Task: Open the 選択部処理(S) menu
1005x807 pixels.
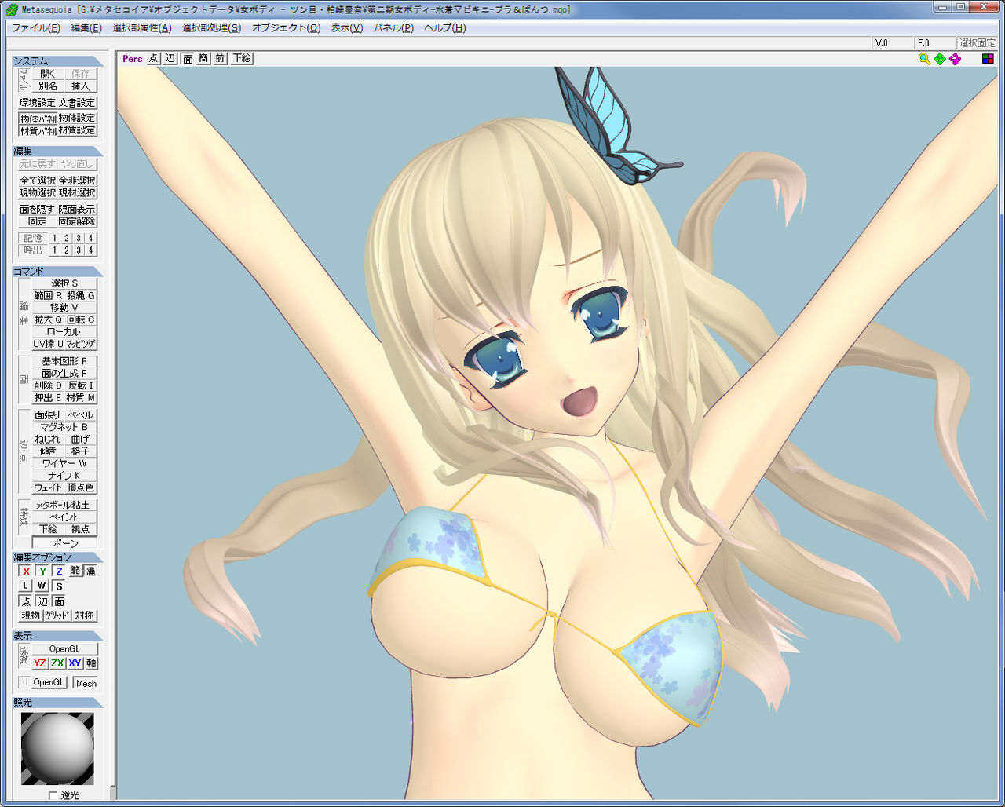Action: (212, 28)
